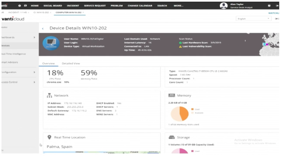Open the chat message icon in top bar

point(25,6)
